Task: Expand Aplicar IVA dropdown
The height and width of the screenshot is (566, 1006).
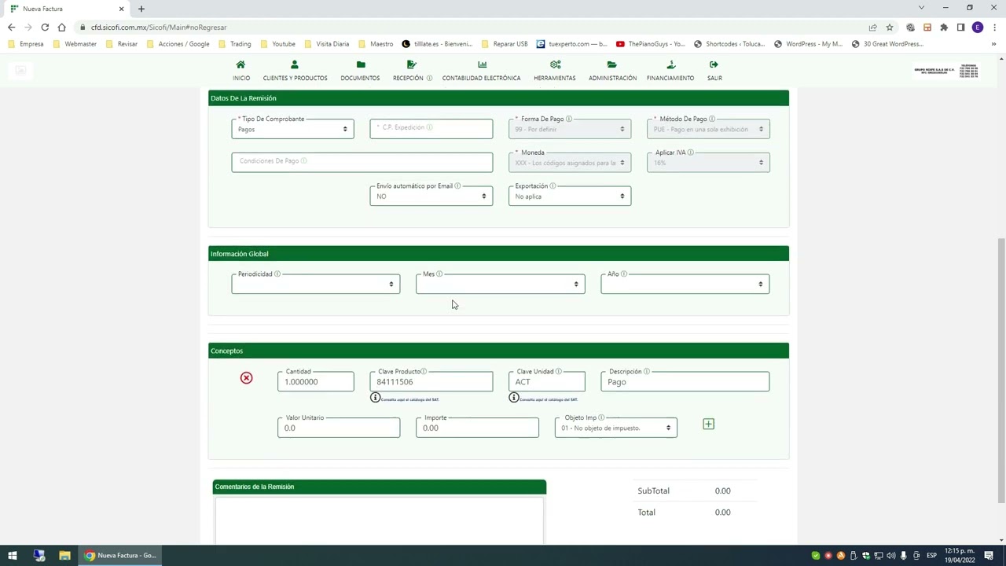Action: pos(708,163)
